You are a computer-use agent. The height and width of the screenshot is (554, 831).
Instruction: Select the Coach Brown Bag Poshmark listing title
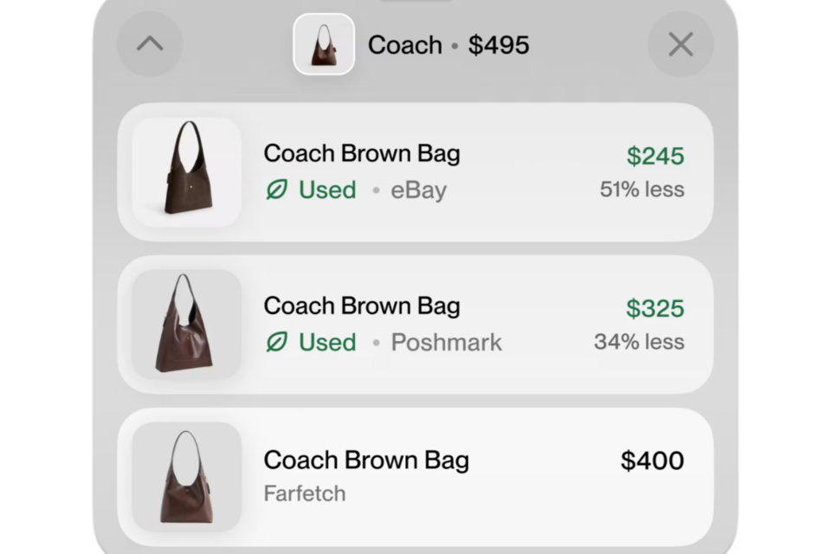tap(362, 306)
